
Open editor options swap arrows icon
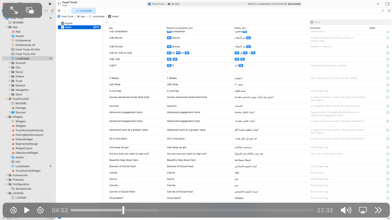pos(382,11)
